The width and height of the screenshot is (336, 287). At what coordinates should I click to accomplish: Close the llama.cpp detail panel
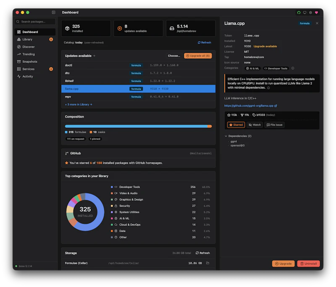tap(317, 23)
